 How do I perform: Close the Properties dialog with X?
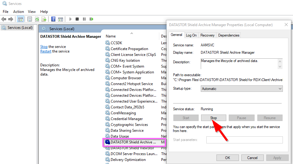click(x=286, y=25)
